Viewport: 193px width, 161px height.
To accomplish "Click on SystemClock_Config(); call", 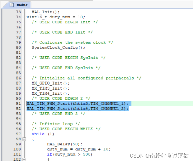I will [58, 48].
